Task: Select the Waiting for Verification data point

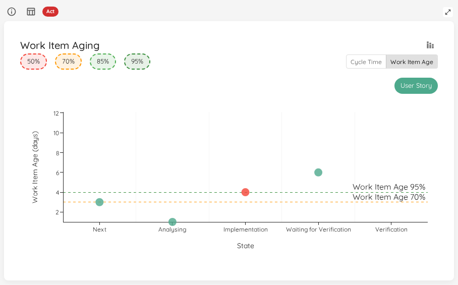Action: point(318,173)
